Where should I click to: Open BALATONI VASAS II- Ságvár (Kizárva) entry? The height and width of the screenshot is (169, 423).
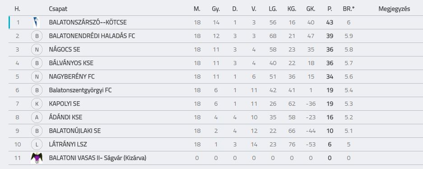tap(98, 158)
